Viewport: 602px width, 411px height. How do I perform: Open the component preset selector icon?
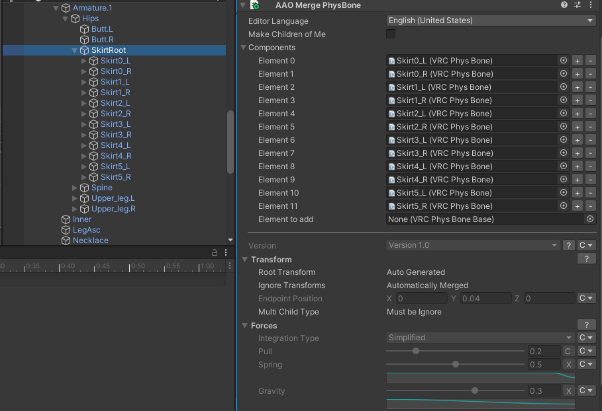(577, 5)
